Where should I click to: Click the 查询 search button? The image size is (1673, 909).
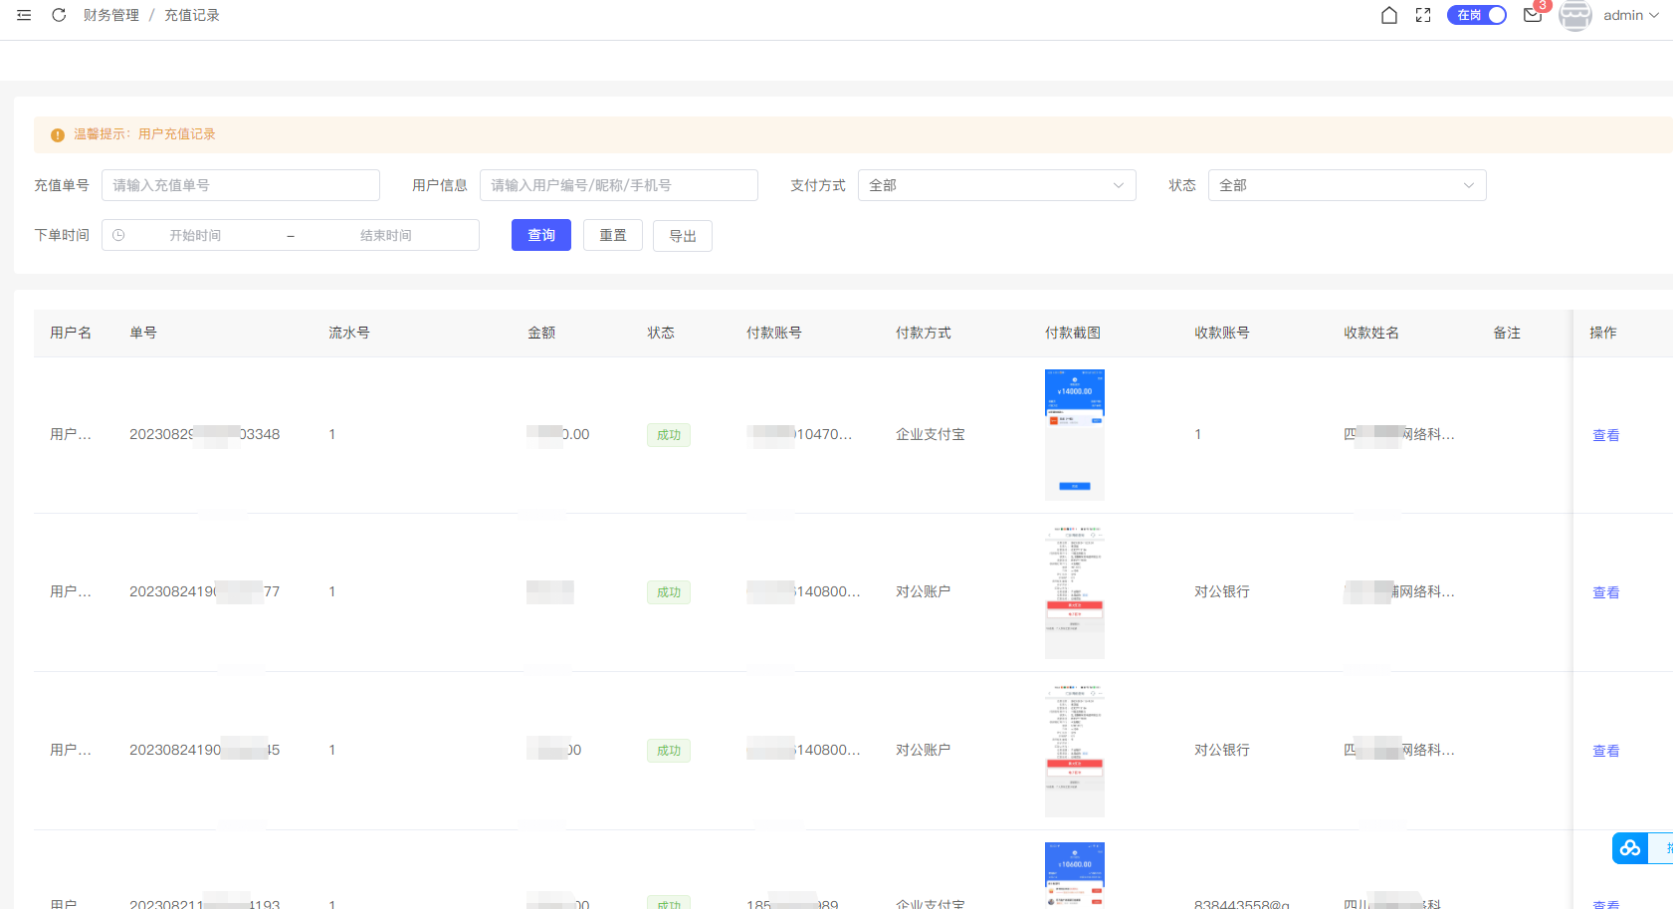point(540,235)
